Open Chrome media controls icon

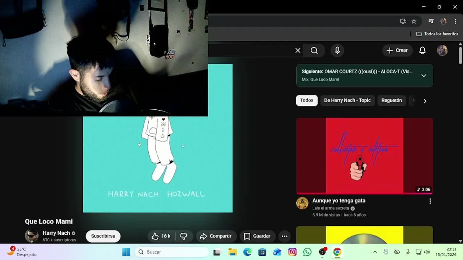pos(431,21)
